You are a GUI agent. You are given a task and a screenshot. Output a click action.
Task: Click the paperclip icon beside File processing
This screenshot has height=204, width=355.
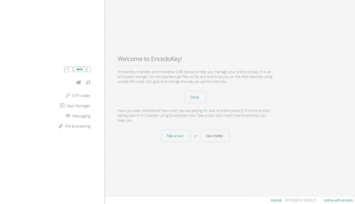61,126
